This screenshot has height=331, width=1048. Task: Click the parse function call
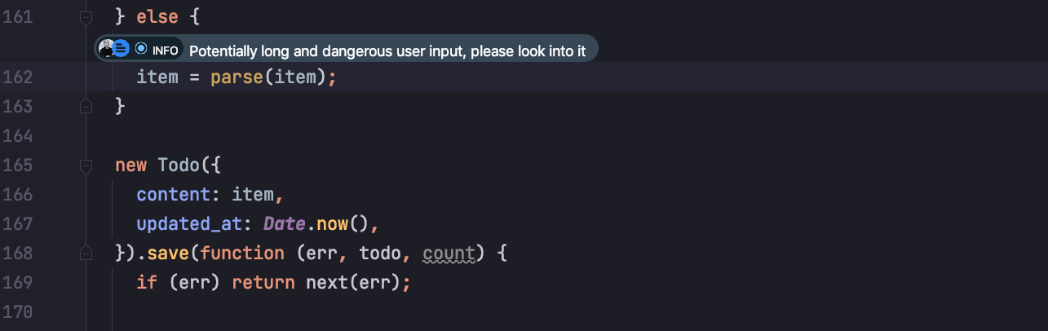(237, 77)
